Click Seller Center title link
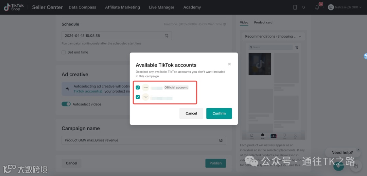 (47, 7)
